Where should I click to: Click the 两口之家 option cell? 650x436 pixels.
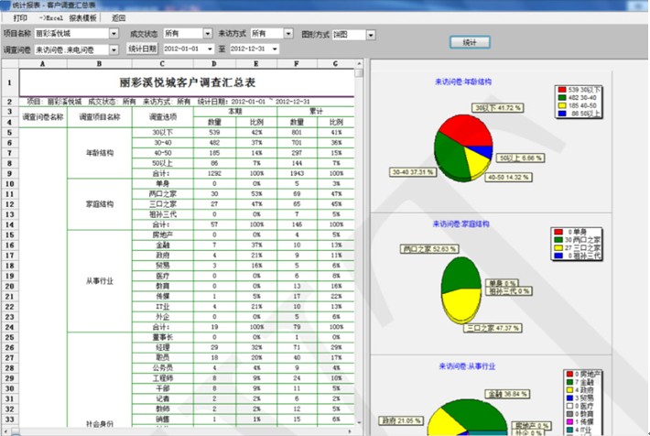pos(163,194)
